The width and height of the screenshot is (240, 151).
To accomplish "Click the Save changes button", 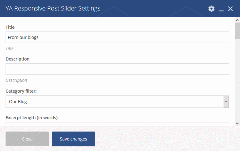I will [x=74, y=139].
